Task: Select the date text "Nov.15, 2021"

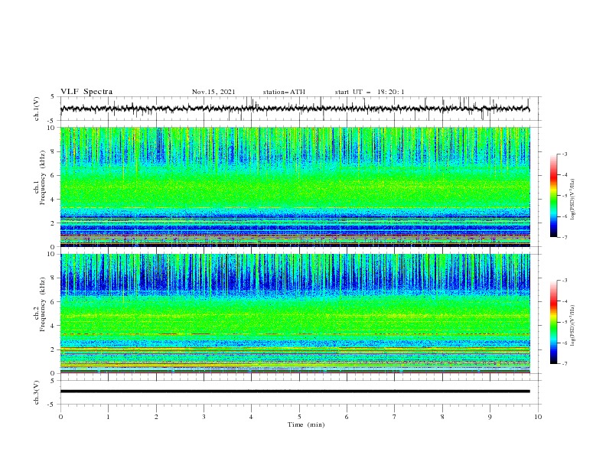Action: click(x=213, y=92)
